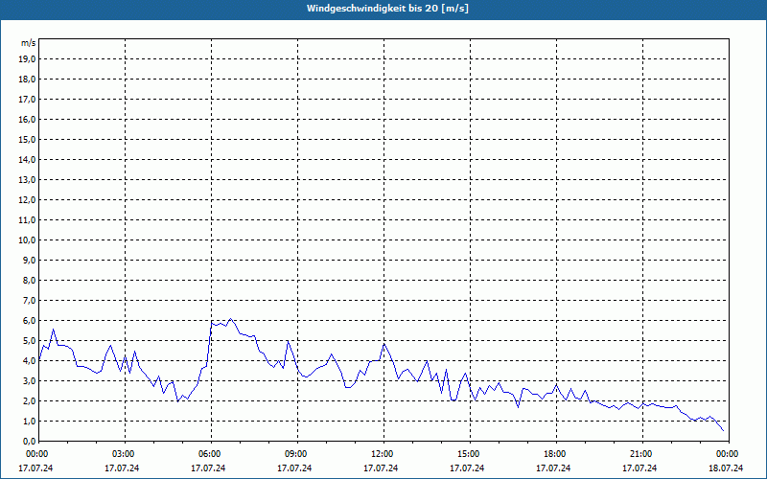
Task: Click the 9,0 y-axis label
Action: [x=30, y=260]
